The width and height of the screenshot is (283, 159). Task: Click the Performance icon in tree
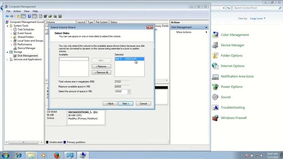15,44
